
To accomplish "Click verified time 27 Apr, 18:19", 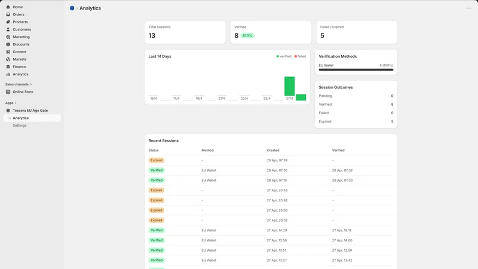I will tap(341, 231).
